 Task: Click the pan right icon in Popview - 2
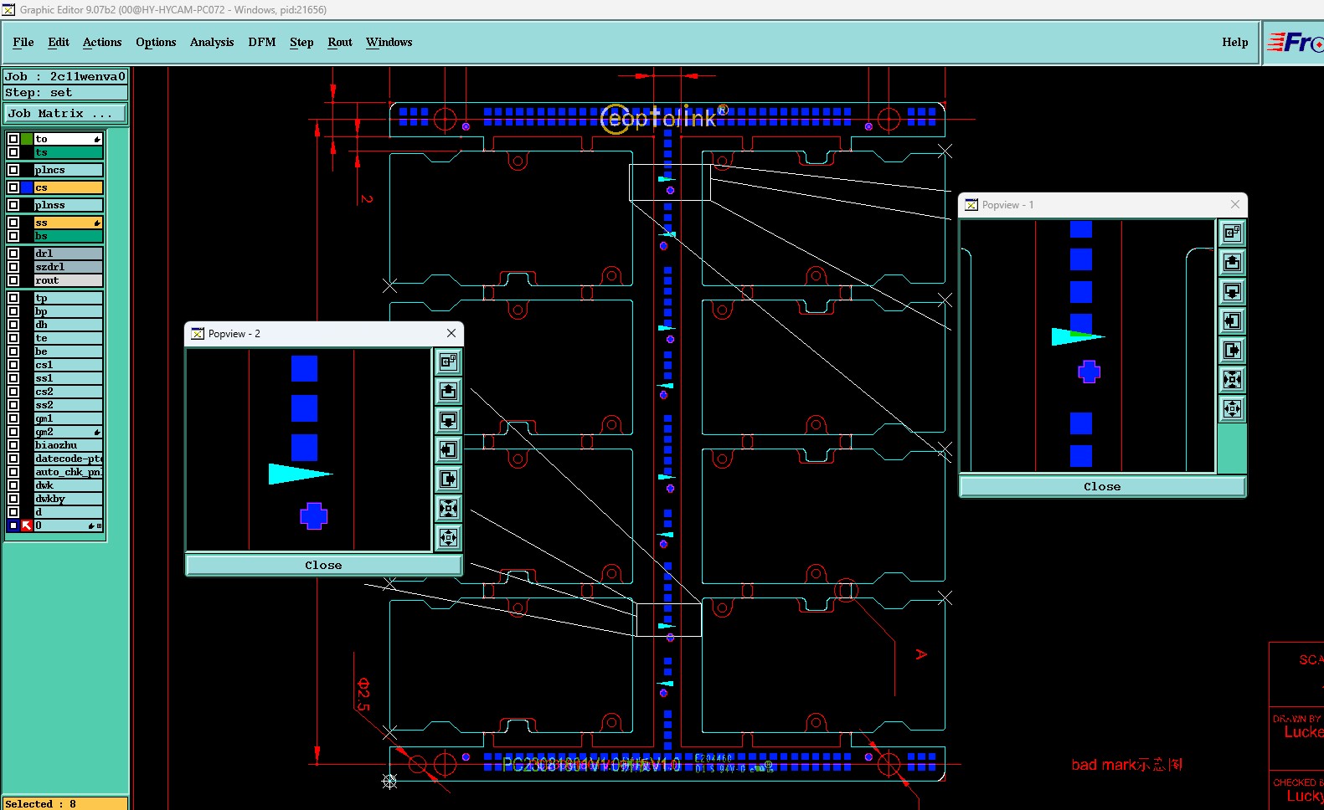(449, 479)
